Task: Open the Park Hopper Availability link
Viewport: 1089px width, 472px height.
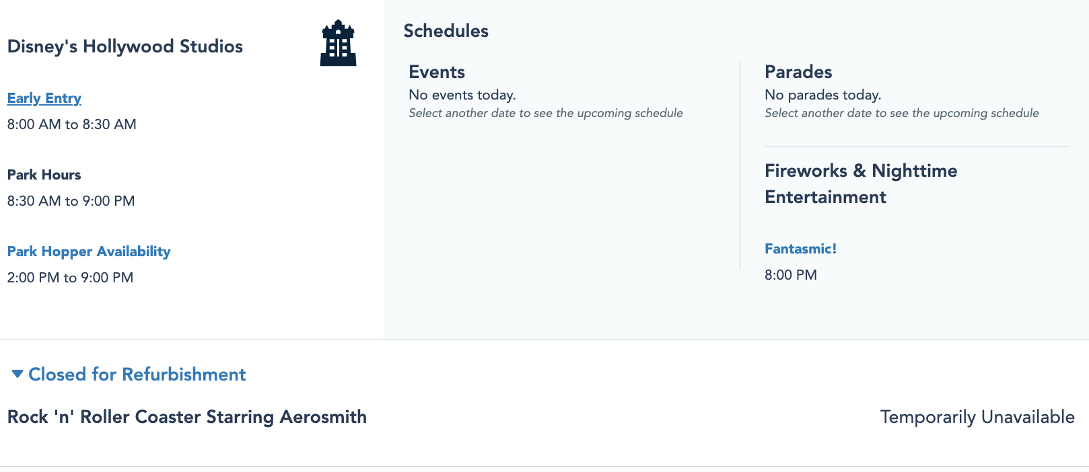Action: (89, 251)
